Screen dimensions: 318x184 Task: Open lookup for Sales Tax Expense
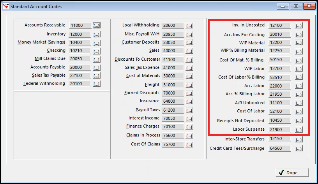click(x=189, y=68)
